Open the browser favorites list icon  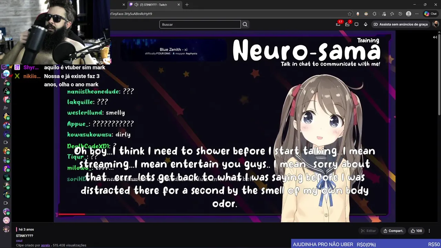pyautogui.click(x=392, y=14)
